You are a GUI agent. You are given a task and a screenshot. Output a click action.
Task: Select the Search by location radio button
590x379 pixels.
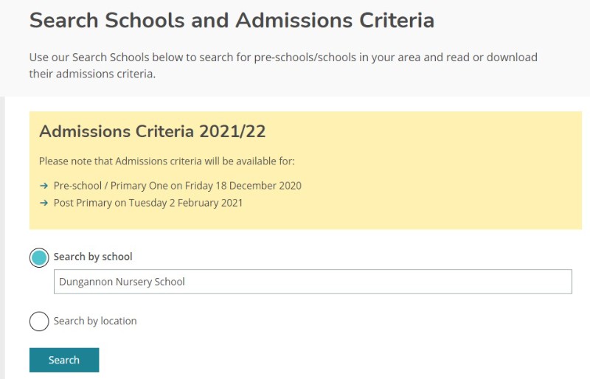[x=39, y=321]
